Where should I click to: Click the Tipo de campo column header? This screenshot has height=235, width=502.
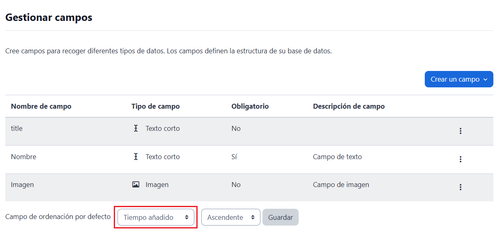pos(155,106)
